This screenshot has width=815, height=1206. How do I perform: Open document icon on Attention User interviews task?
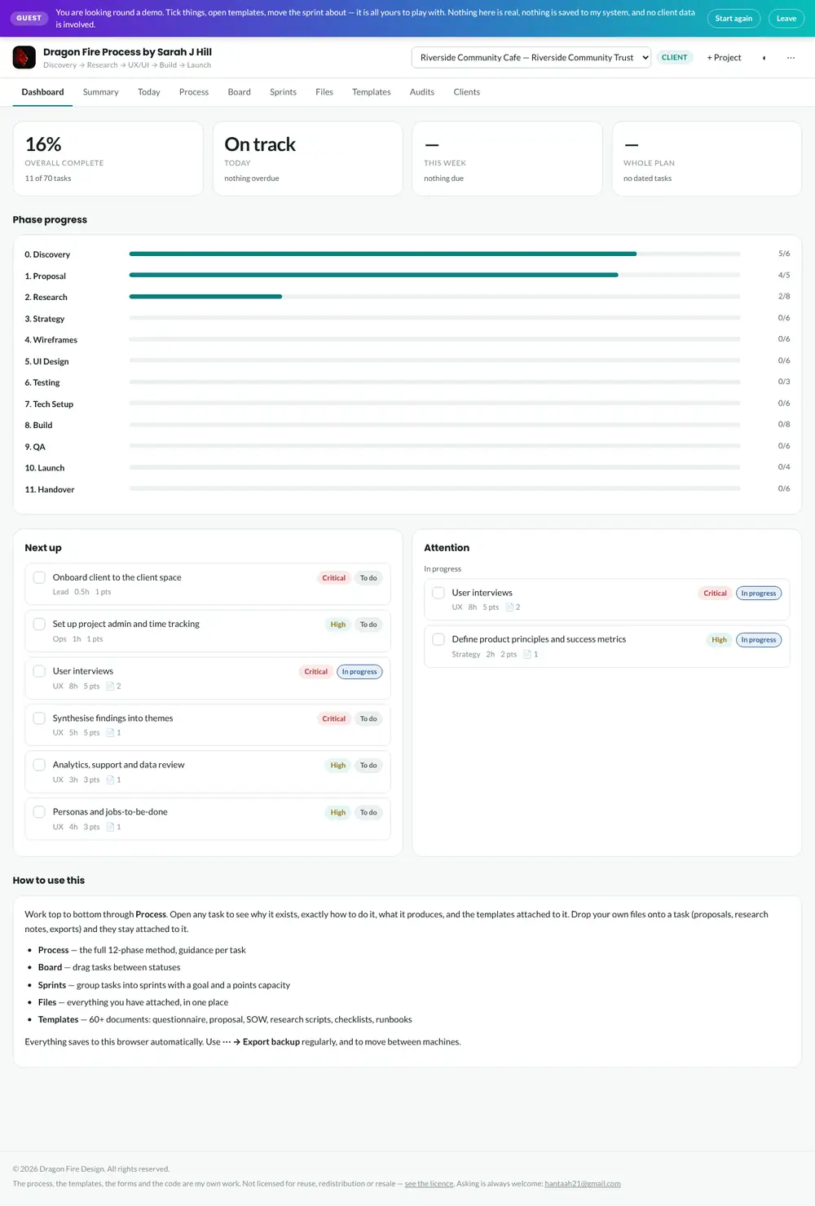(x=510, y=607)
